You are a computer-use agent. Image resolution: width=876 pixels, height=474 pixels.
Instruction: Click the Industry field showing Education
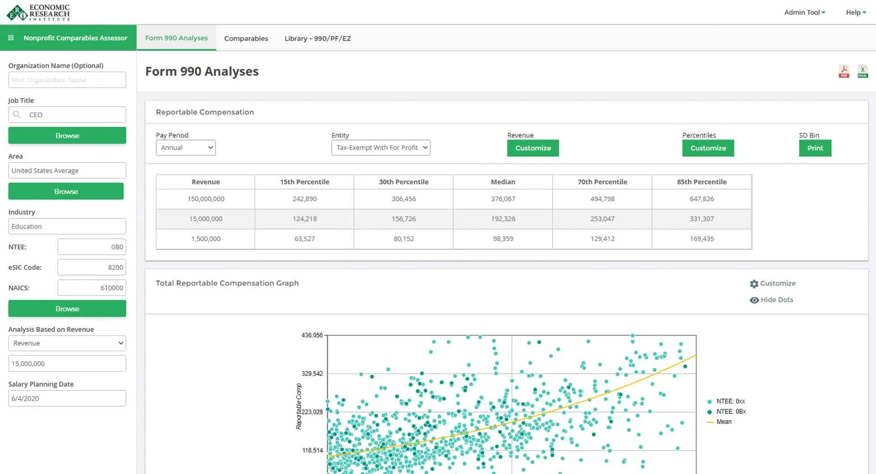(67, 226)
